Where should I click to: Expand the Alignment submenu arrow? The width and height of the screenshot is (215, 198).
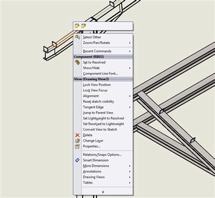pyautogui.click(x=130, y=96)
